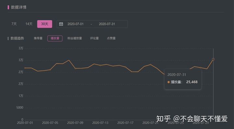Viewport: 234px width, 129px height.
Task: Edit the end date 2020-07-31 field
Action: tap(107, 24)
